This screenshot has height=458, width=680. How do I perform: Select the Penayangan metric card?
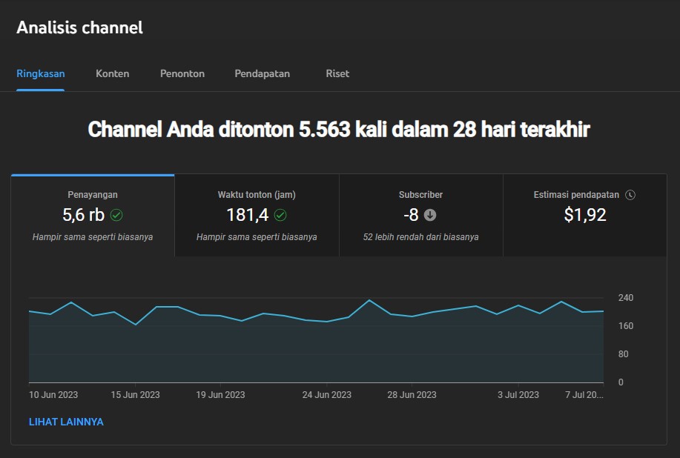point(93,216)
